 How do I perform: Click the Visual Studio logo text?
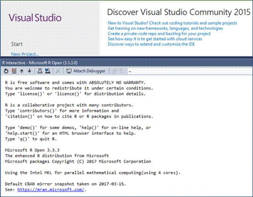tap(35, 17)
